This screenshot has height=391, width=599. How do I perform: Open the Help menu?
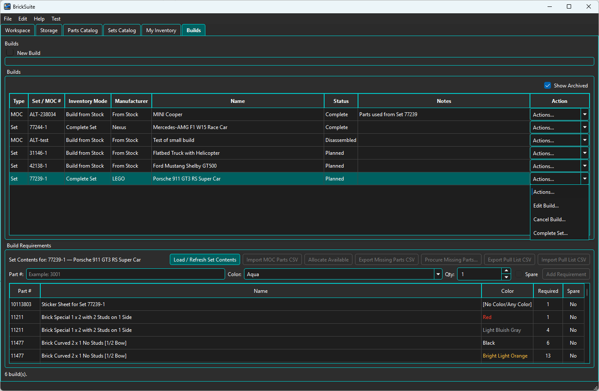coord(39,19)
